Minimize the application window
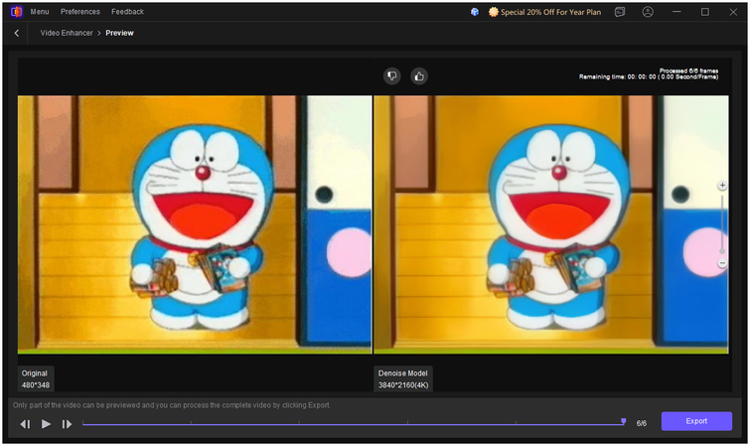 [676, 12]
